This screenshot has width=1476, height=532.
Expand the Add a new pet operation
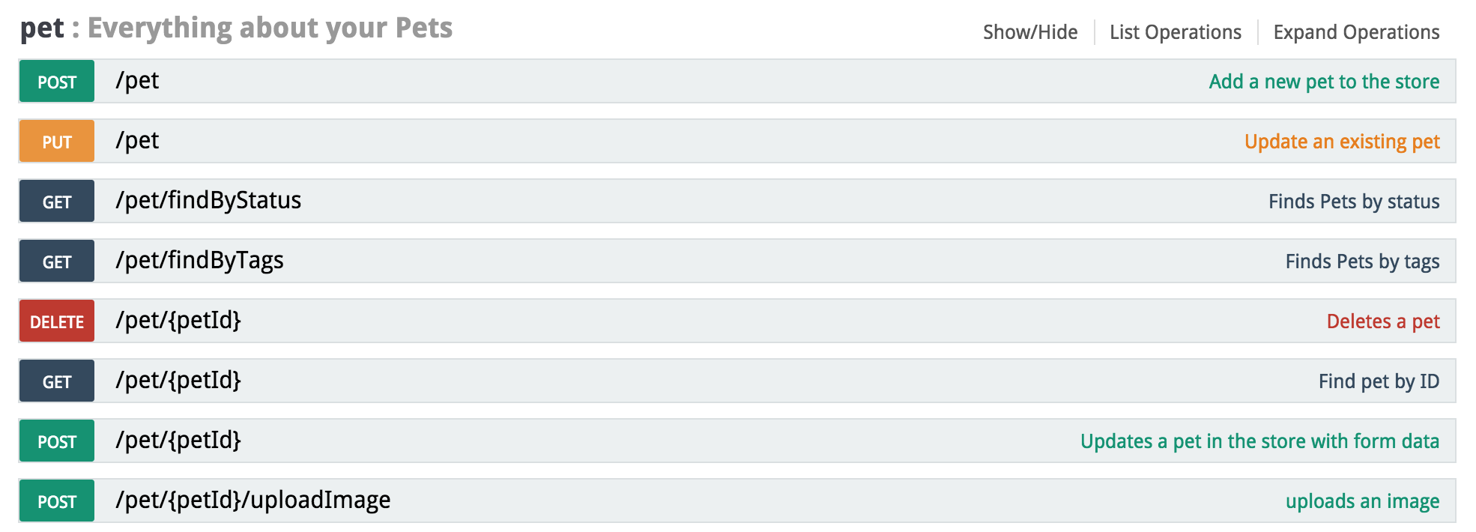pyautogui.click(x=1324, y=82)
